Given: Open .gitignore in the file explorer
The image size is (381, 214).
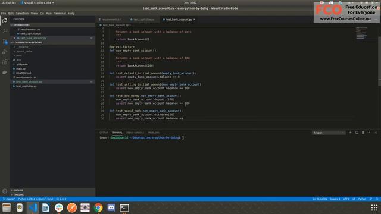Looking at the screenshot, I should [x=52, y=64].
